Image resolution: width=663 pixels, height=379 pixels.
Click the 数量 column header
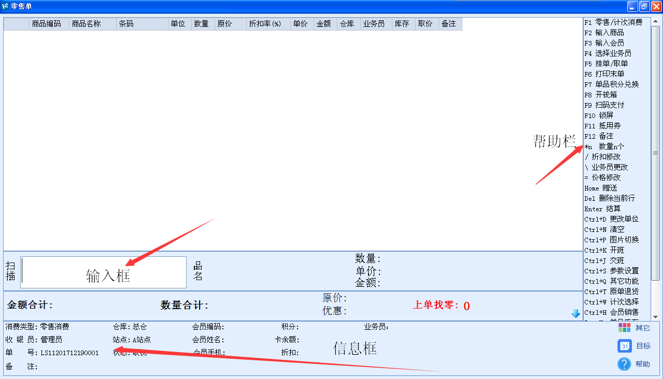203,24
